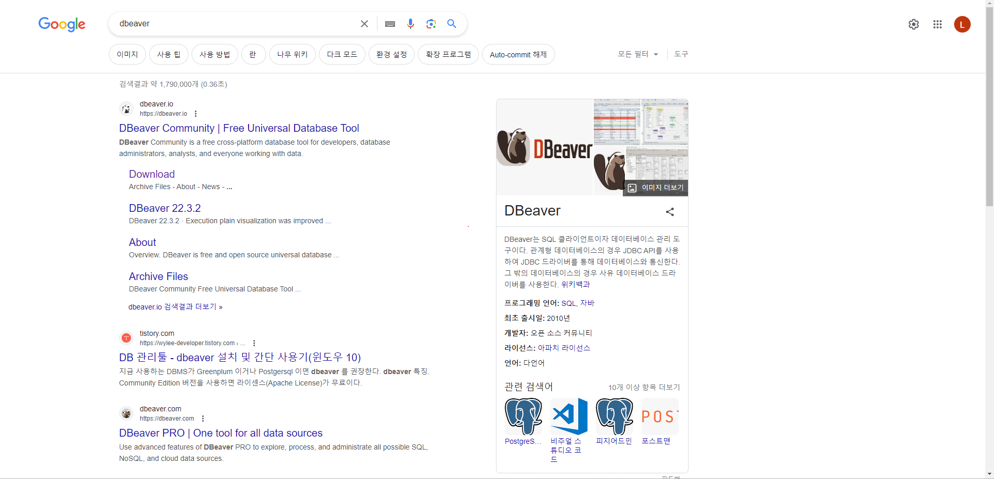Image resolution: width=994 pixels, height=479 pixels.
Task: Click tistory.com site favicon
Action: pos(126,338)
